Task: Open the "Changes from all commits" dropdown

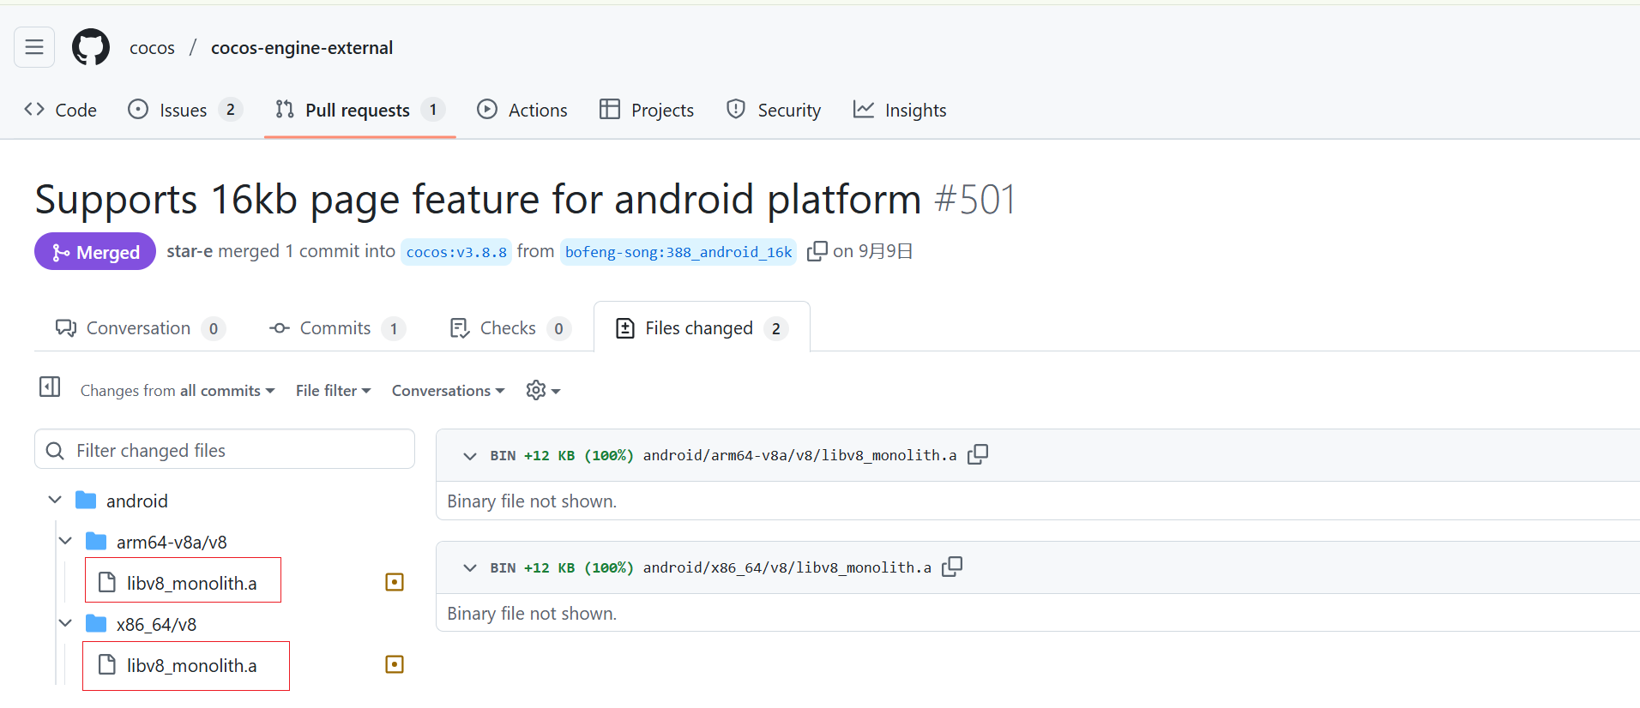Action: 178,391
